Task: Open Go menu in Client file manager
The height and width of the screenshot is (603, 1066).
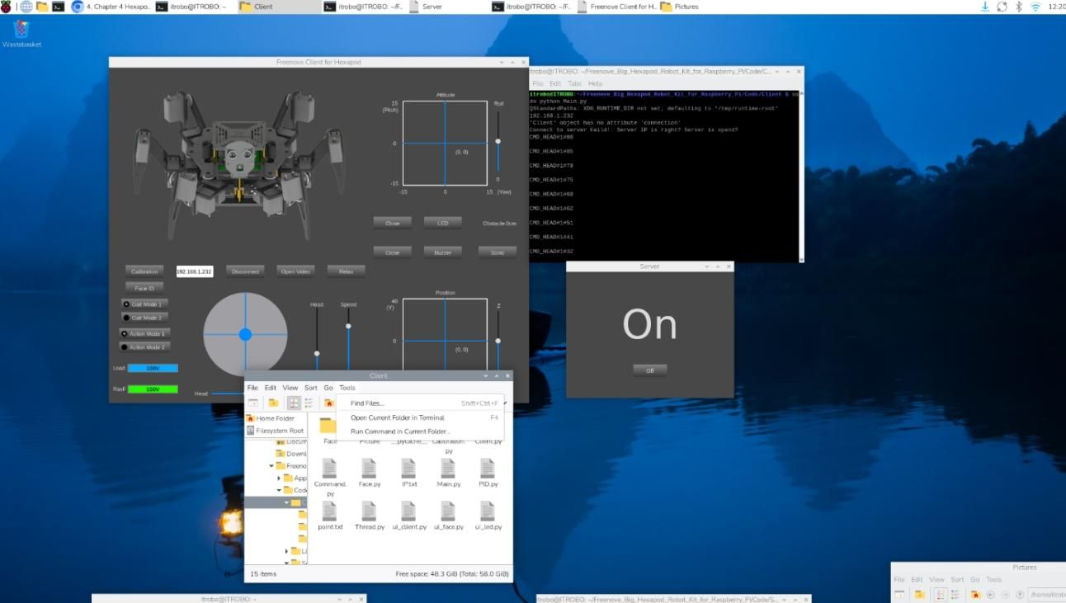Action: coord(328,388)
